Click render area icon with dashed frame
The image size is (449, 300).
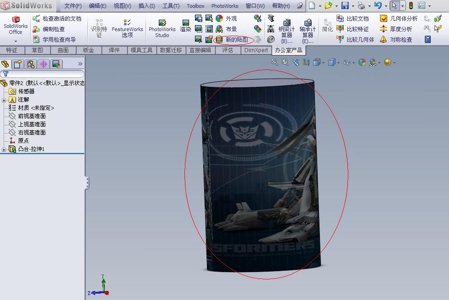coord(199,29)
